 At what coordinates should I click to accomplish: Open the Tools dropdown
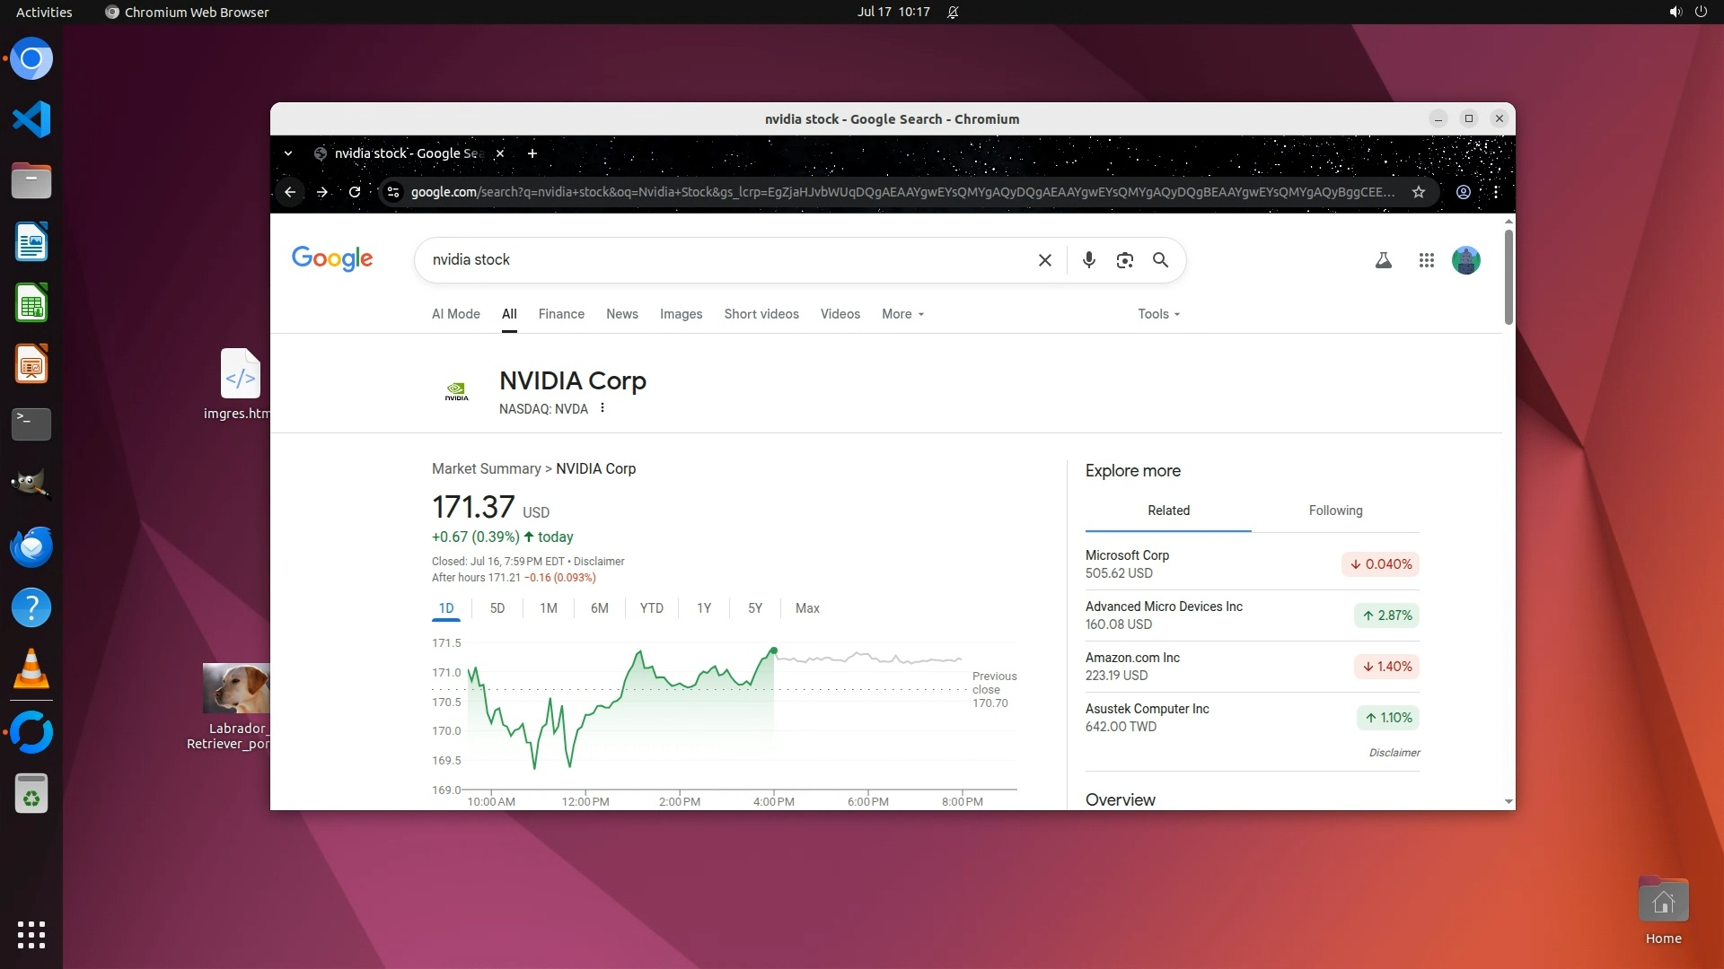coord(1158,314)
